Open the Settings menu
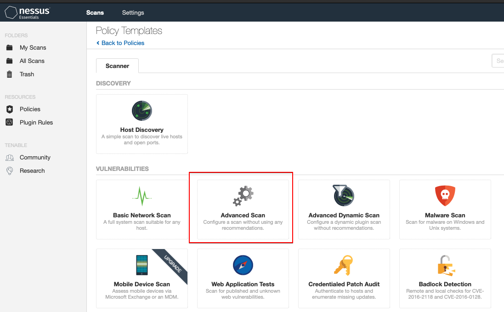Screen dimensions: 504x312 point(133,12)
